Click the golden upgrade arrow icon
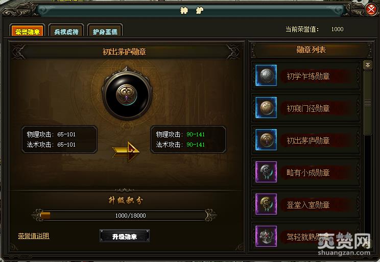380x262 pixels. (126, 152)
